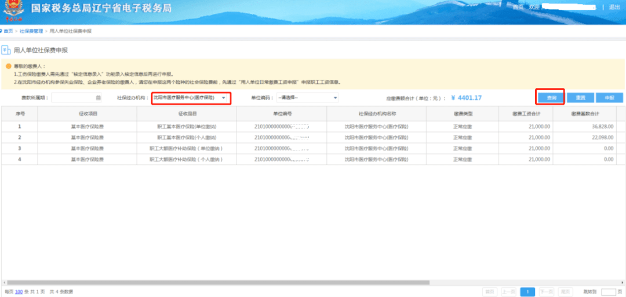Click the page size 100 link
This screenshot has height=297, width=626.
[x=19, y=292]
